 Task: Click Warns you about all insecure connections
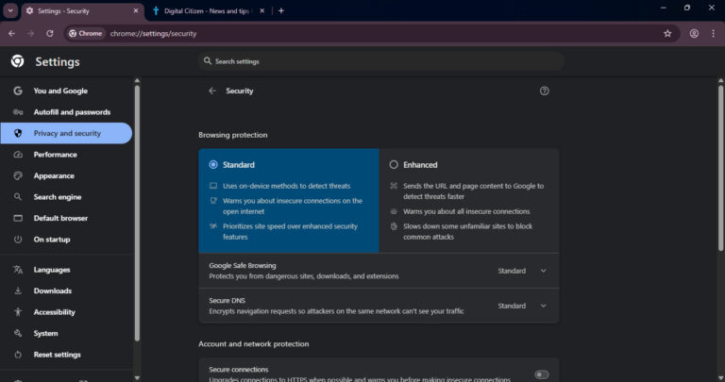(x=466, y=211)
